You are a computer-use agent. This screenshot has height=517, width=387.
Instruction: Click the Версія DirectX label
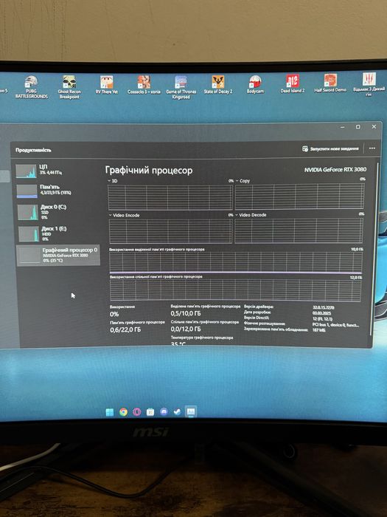click(257, 318)
